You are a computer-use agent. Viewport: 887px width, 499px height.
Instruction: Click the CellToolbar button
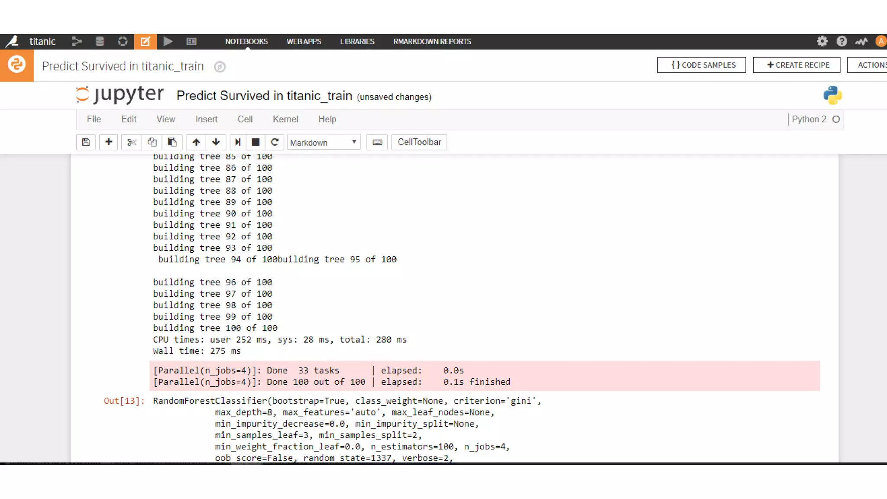(419, 142)
